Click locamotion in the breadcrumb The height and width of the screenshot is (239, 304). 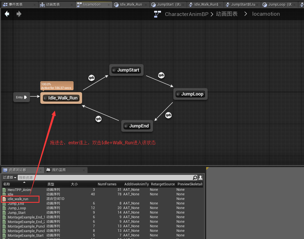[266, 14]
